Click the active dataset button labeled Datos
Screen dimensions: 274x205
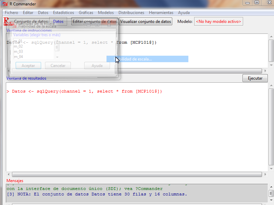click(58, 22)
